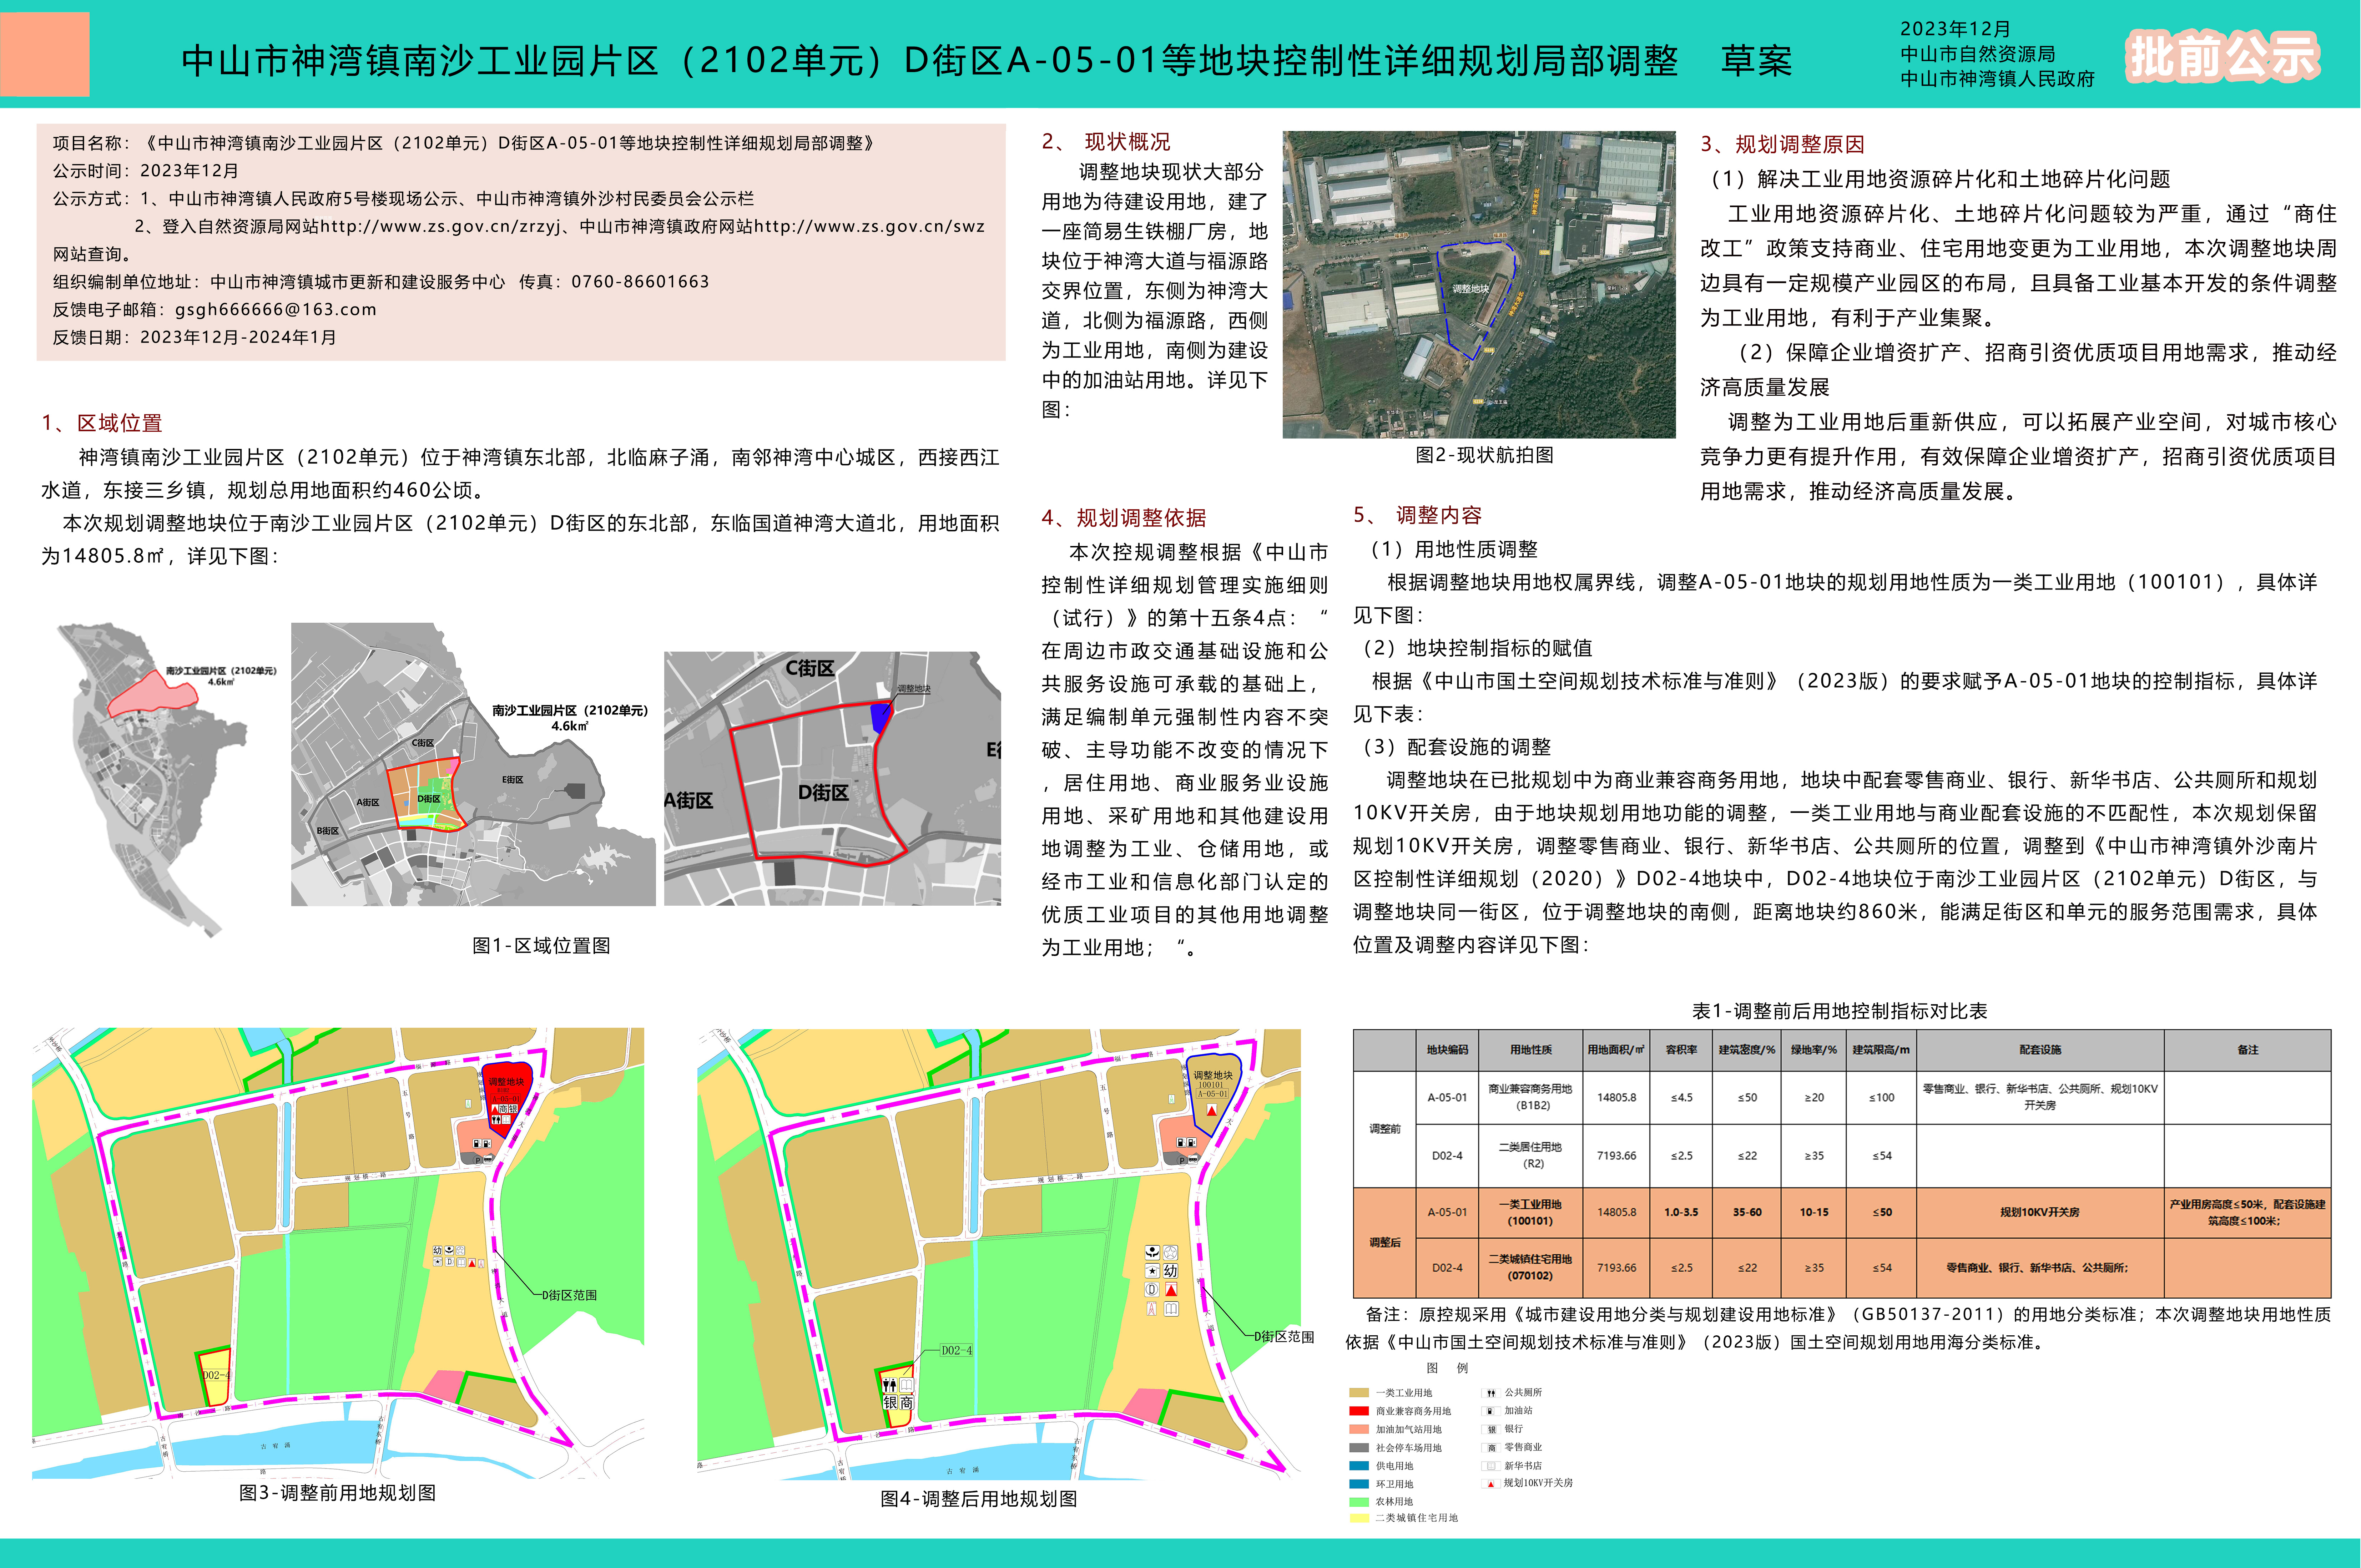Click the '地块编码' table column header
Screen dimensions: 2361x1568
point(1447,1050)
